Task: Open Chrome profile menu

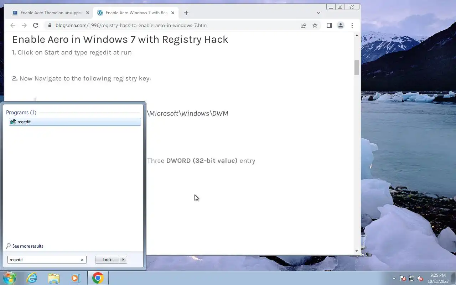Action: pyautogui.click(x=341, y=25)
